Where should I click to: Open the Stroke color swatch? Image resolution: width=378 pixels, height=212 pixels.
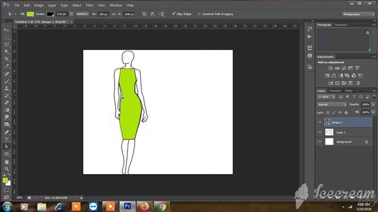pyautogui.click(x=50, y=14)
